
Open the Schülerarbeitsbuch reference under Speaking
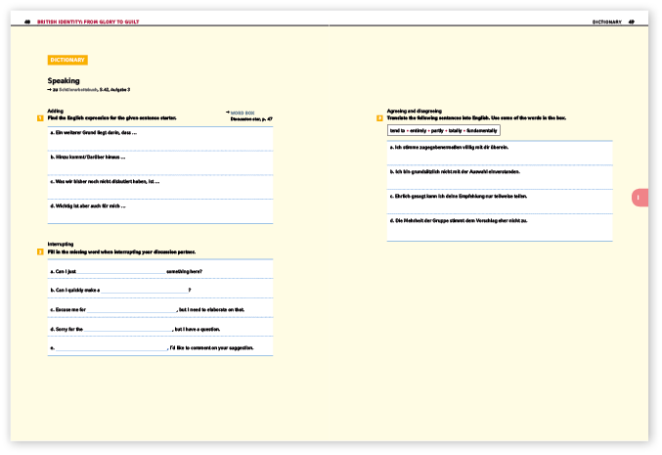(x=78, y=90)
